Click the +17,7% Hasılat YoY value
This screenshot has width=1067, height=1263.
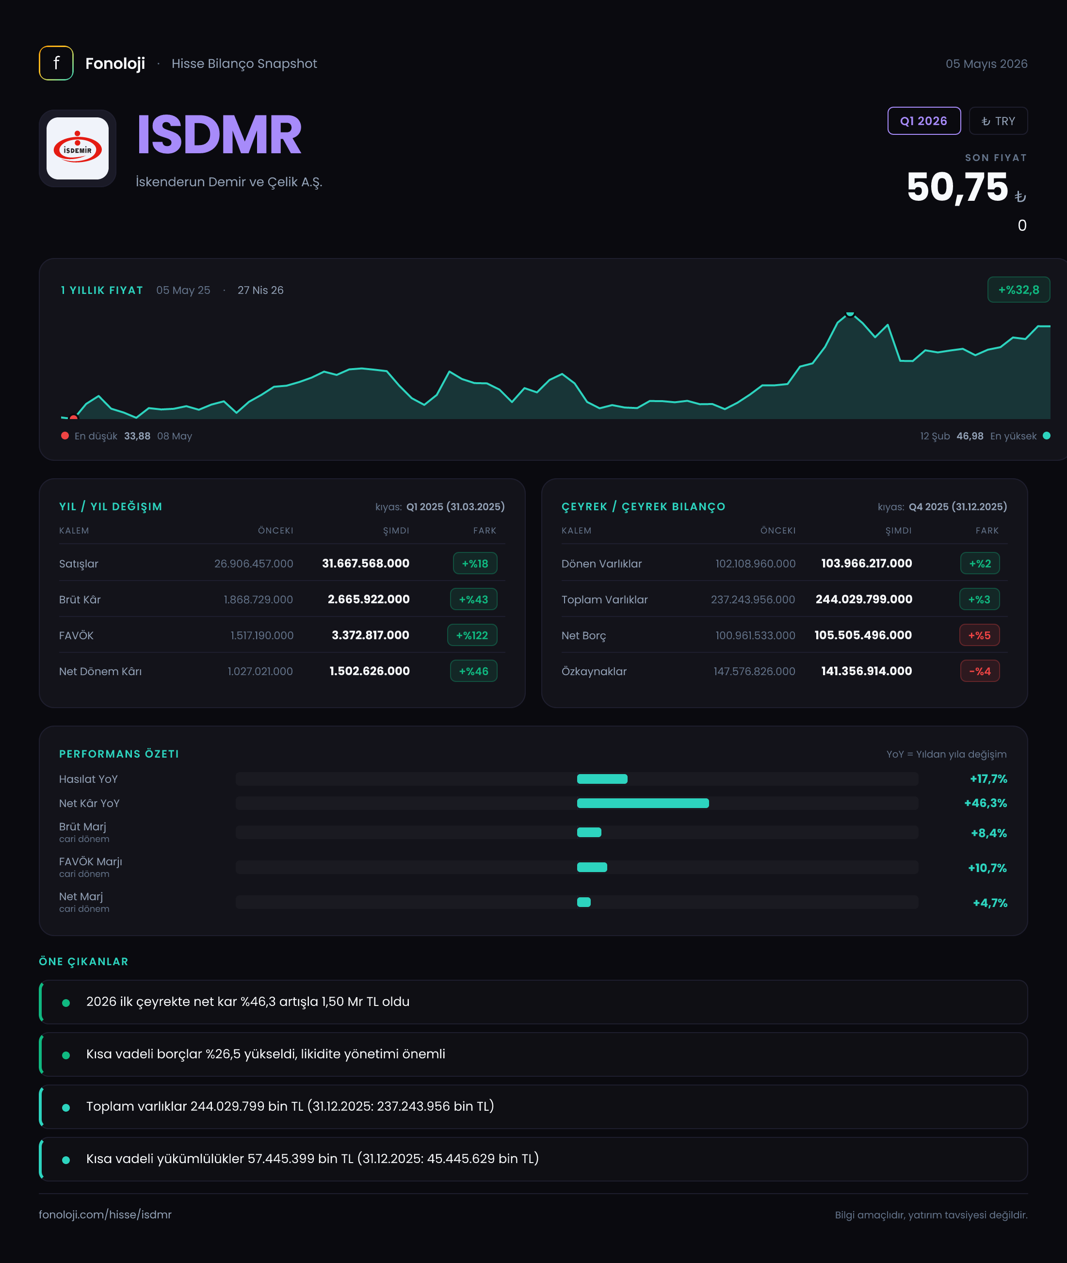point(988,778)
